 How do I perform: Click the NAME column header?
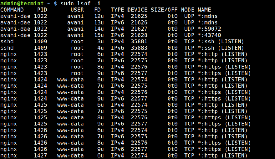(x=204, y=10)
